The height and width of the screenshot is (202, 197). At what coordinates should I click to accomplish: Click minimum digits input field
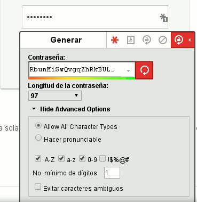click(112, 173)
